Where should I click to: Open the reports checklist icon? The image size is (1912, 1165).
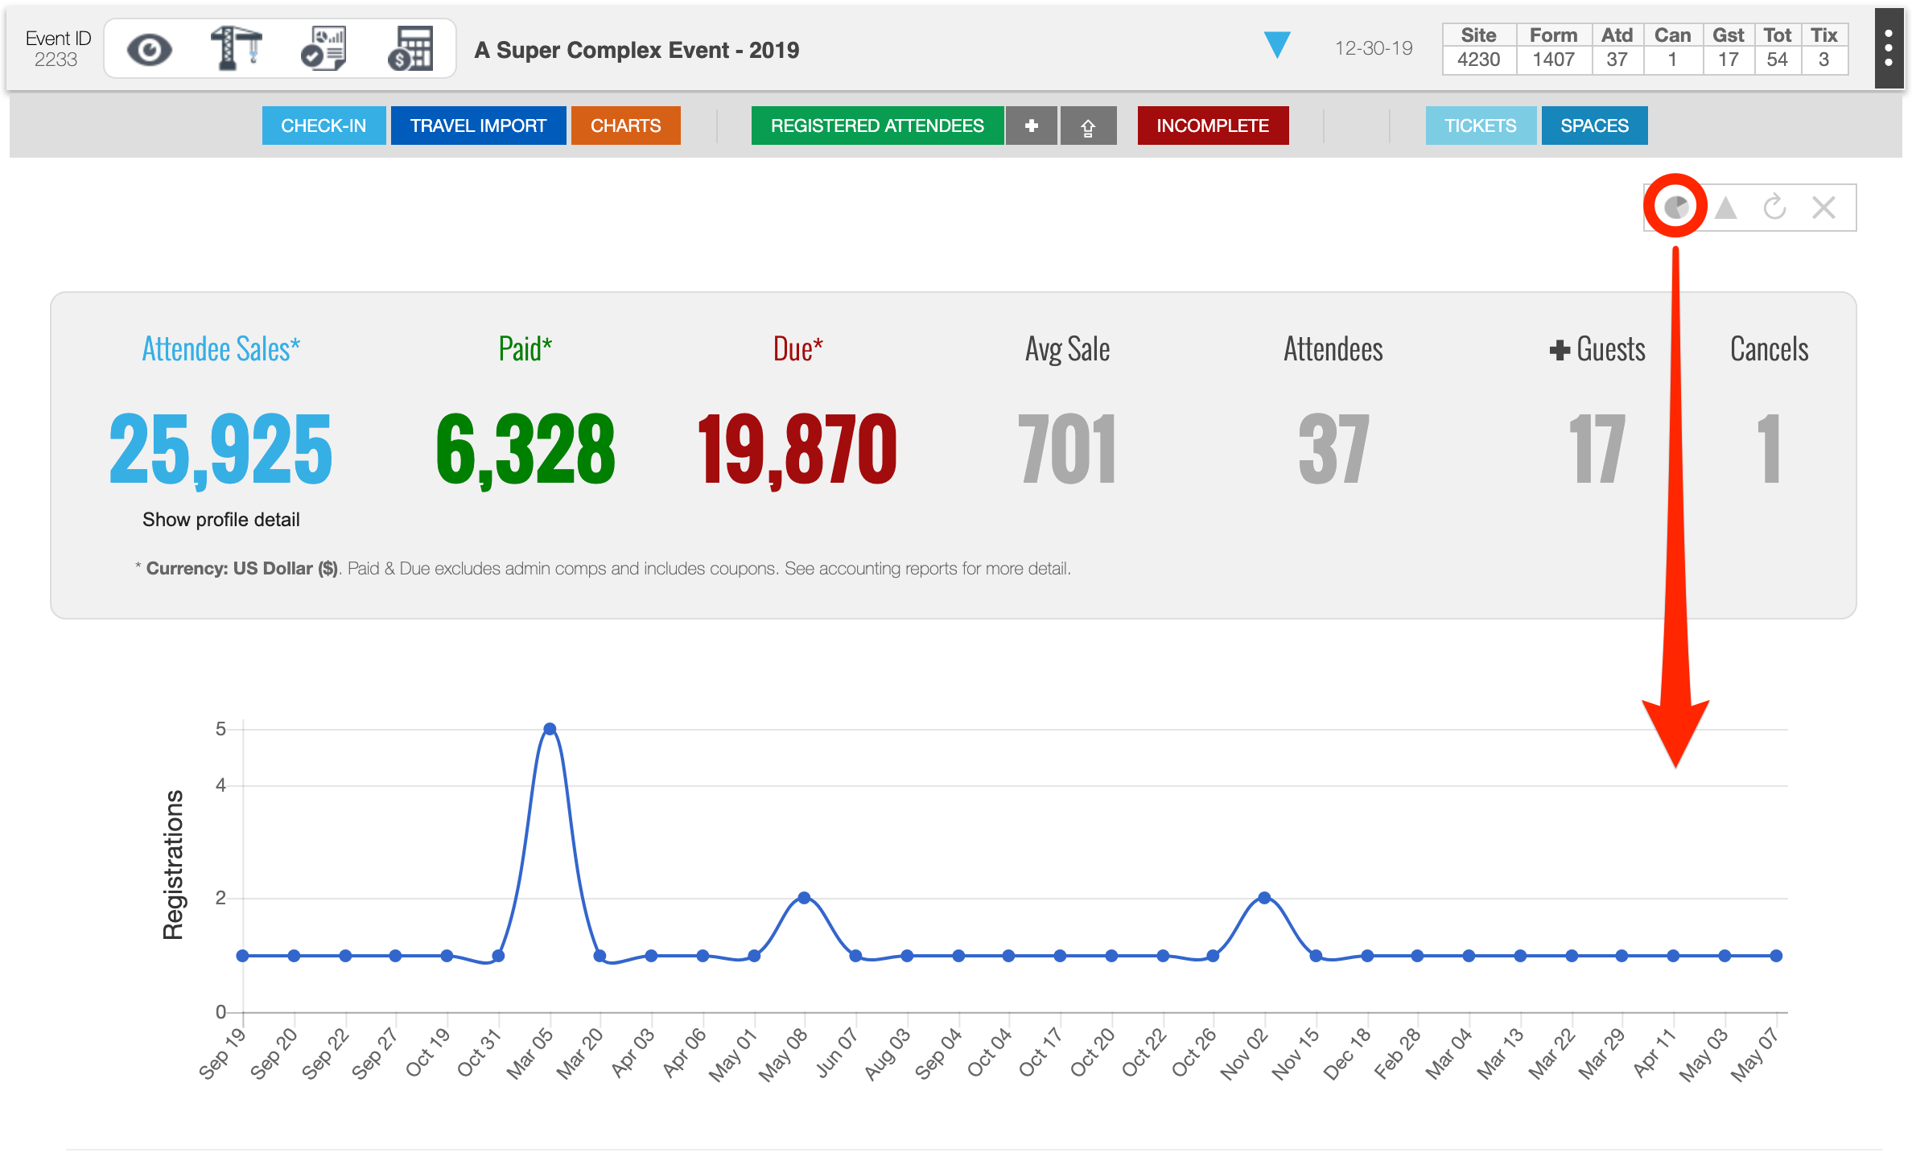point(323,48)
